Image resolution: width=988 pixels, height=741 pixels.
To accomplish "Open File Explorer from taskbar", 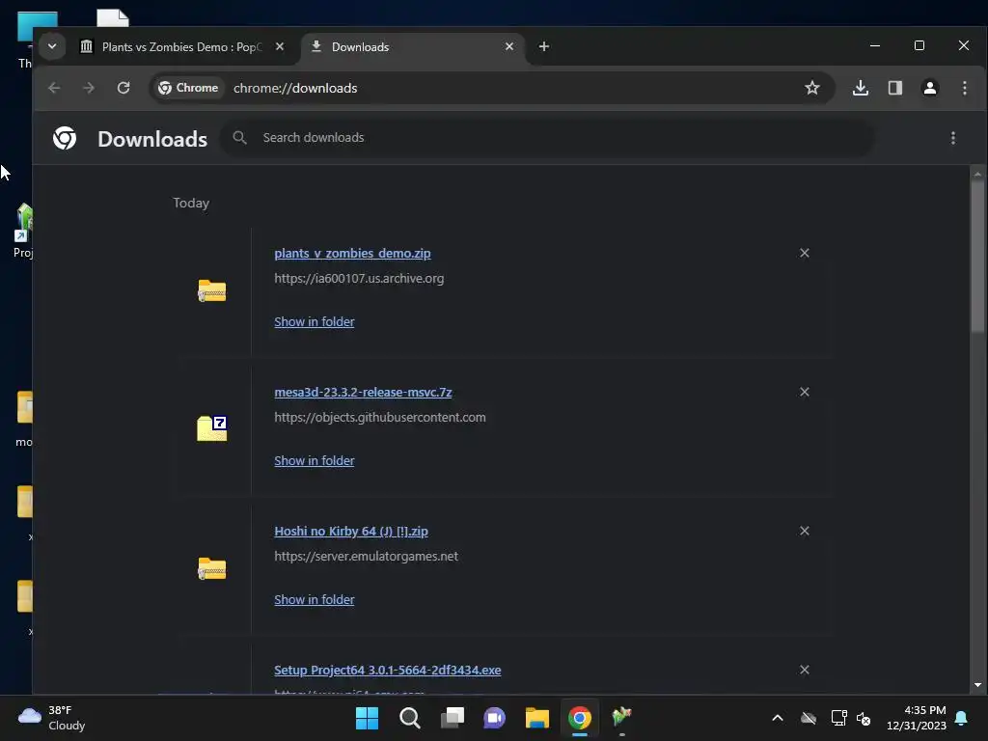I will tap(537, 718).
